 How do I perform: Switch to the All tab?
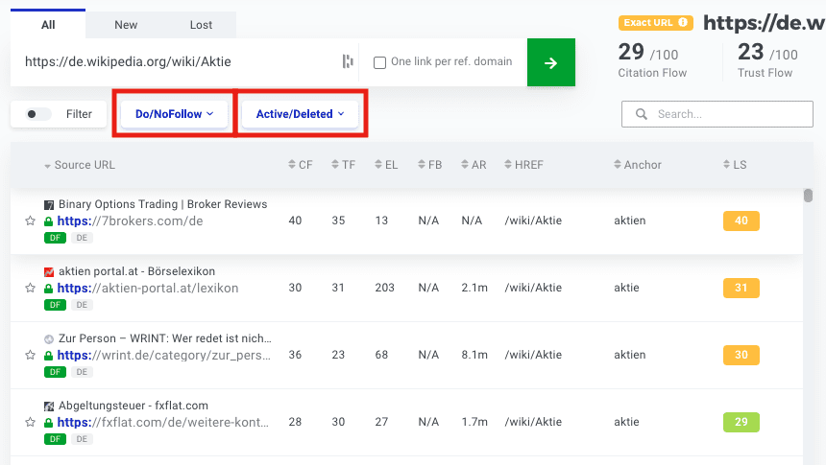(x=48, y=25)
